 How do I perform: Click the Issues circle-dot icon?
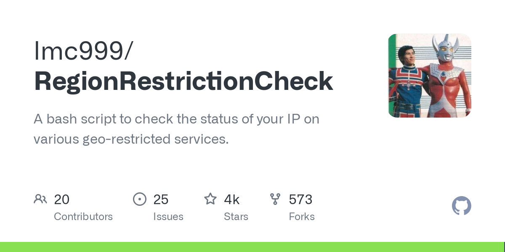point(140,199)
